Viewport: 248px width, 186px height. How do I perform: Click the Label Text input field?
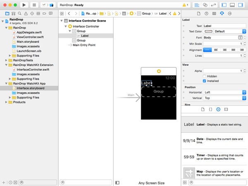tap(224, 26)
